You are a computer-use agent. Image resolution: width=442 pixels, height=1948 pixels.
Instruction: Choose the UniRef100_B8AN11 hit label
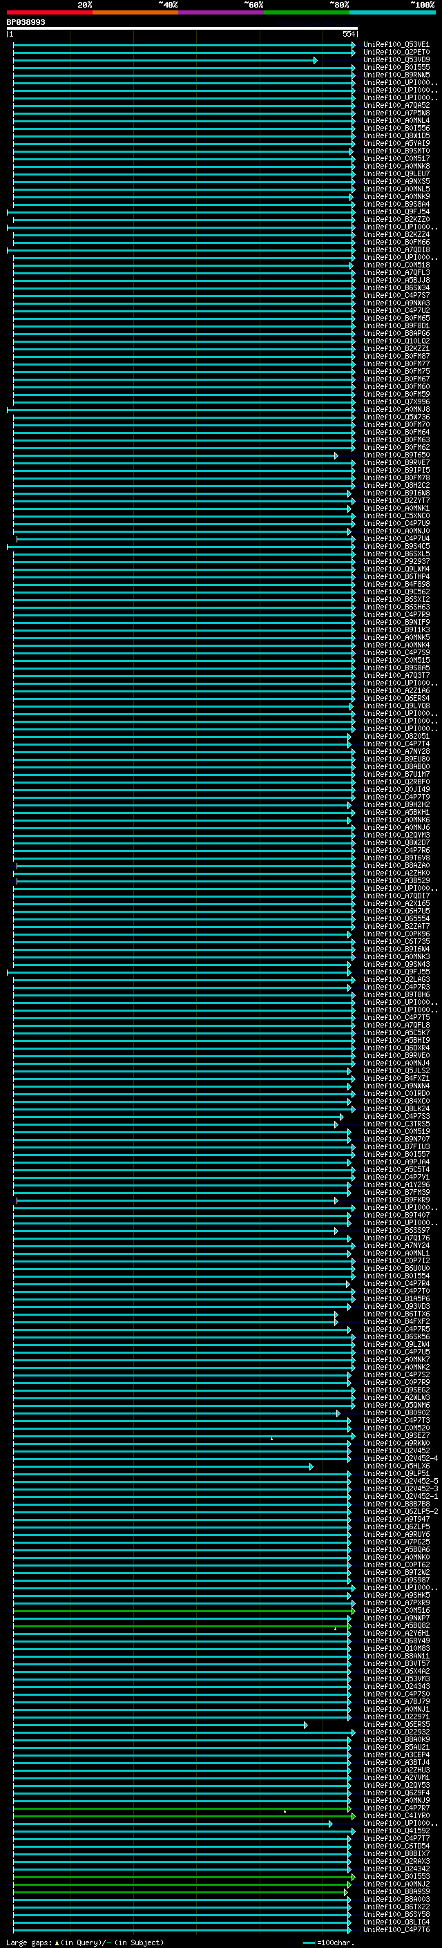tap(396, 1655)
